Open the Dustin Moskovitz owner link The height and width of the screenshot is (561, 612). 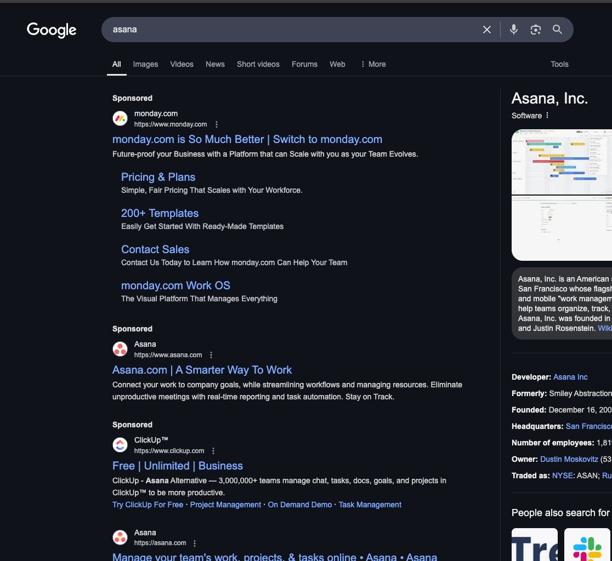click(x=569, y=459)
